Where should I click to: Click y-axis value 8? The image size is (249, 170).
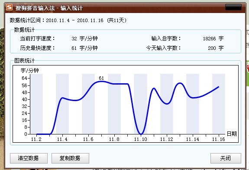[26, 127]
